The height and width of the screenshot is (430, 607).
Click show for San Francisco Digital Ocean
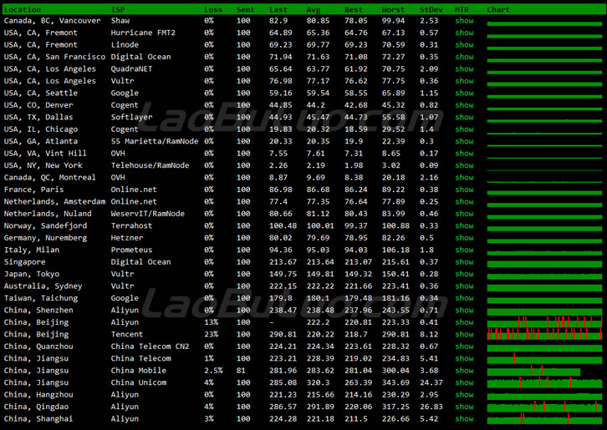pos(464,57)
